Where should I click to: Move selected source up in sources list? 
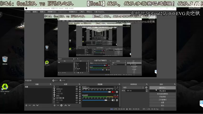click(x=66, y=105)
